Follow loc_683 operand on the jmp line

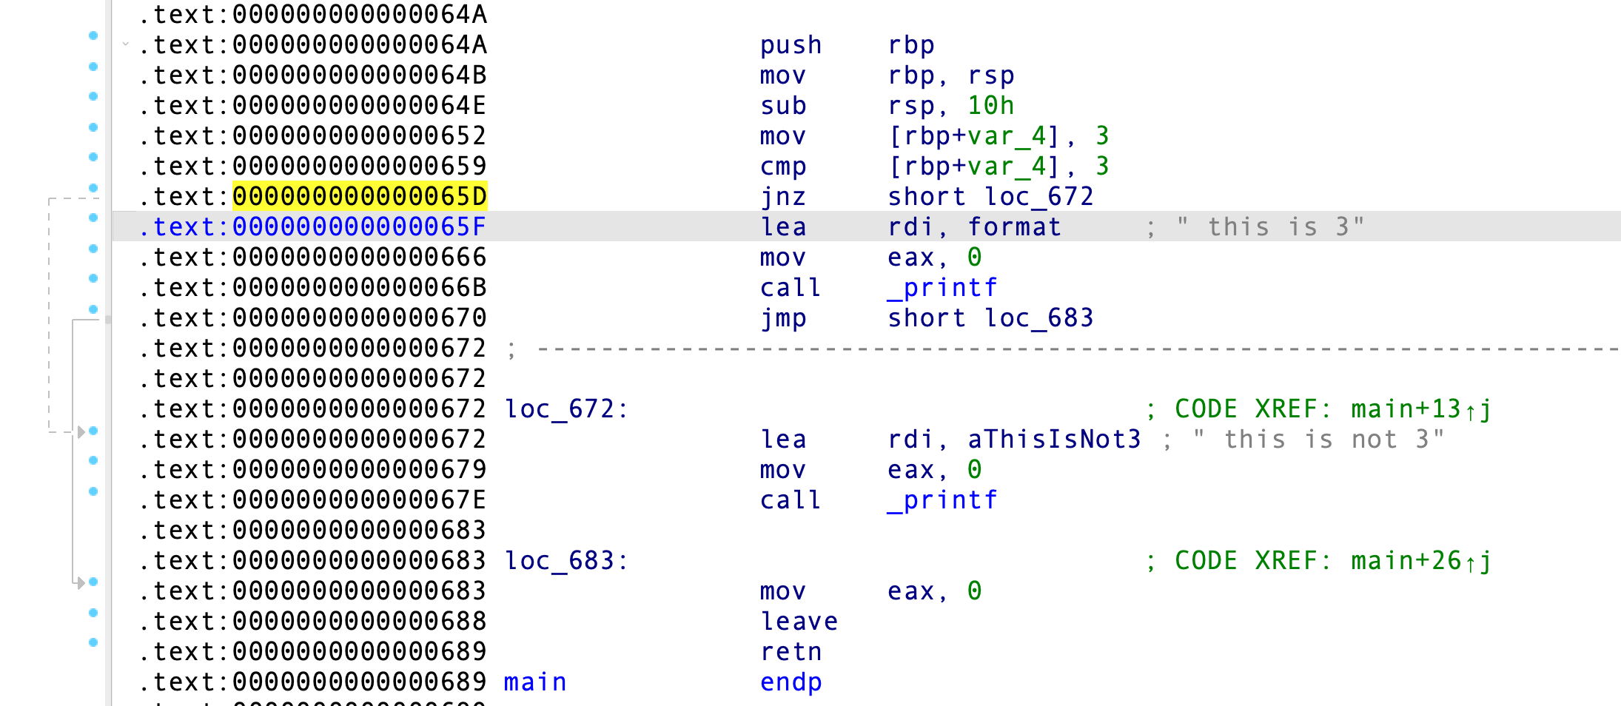(x=1039, y=318)
